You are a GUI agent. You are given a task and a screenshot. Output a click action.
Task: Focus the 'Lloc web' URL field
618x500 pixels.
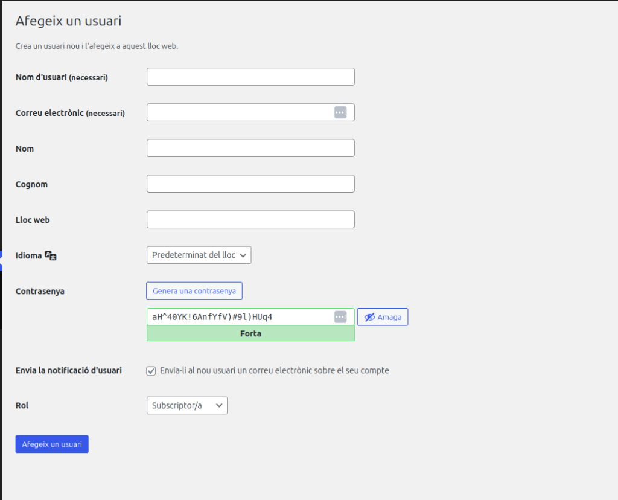[250, 220]
